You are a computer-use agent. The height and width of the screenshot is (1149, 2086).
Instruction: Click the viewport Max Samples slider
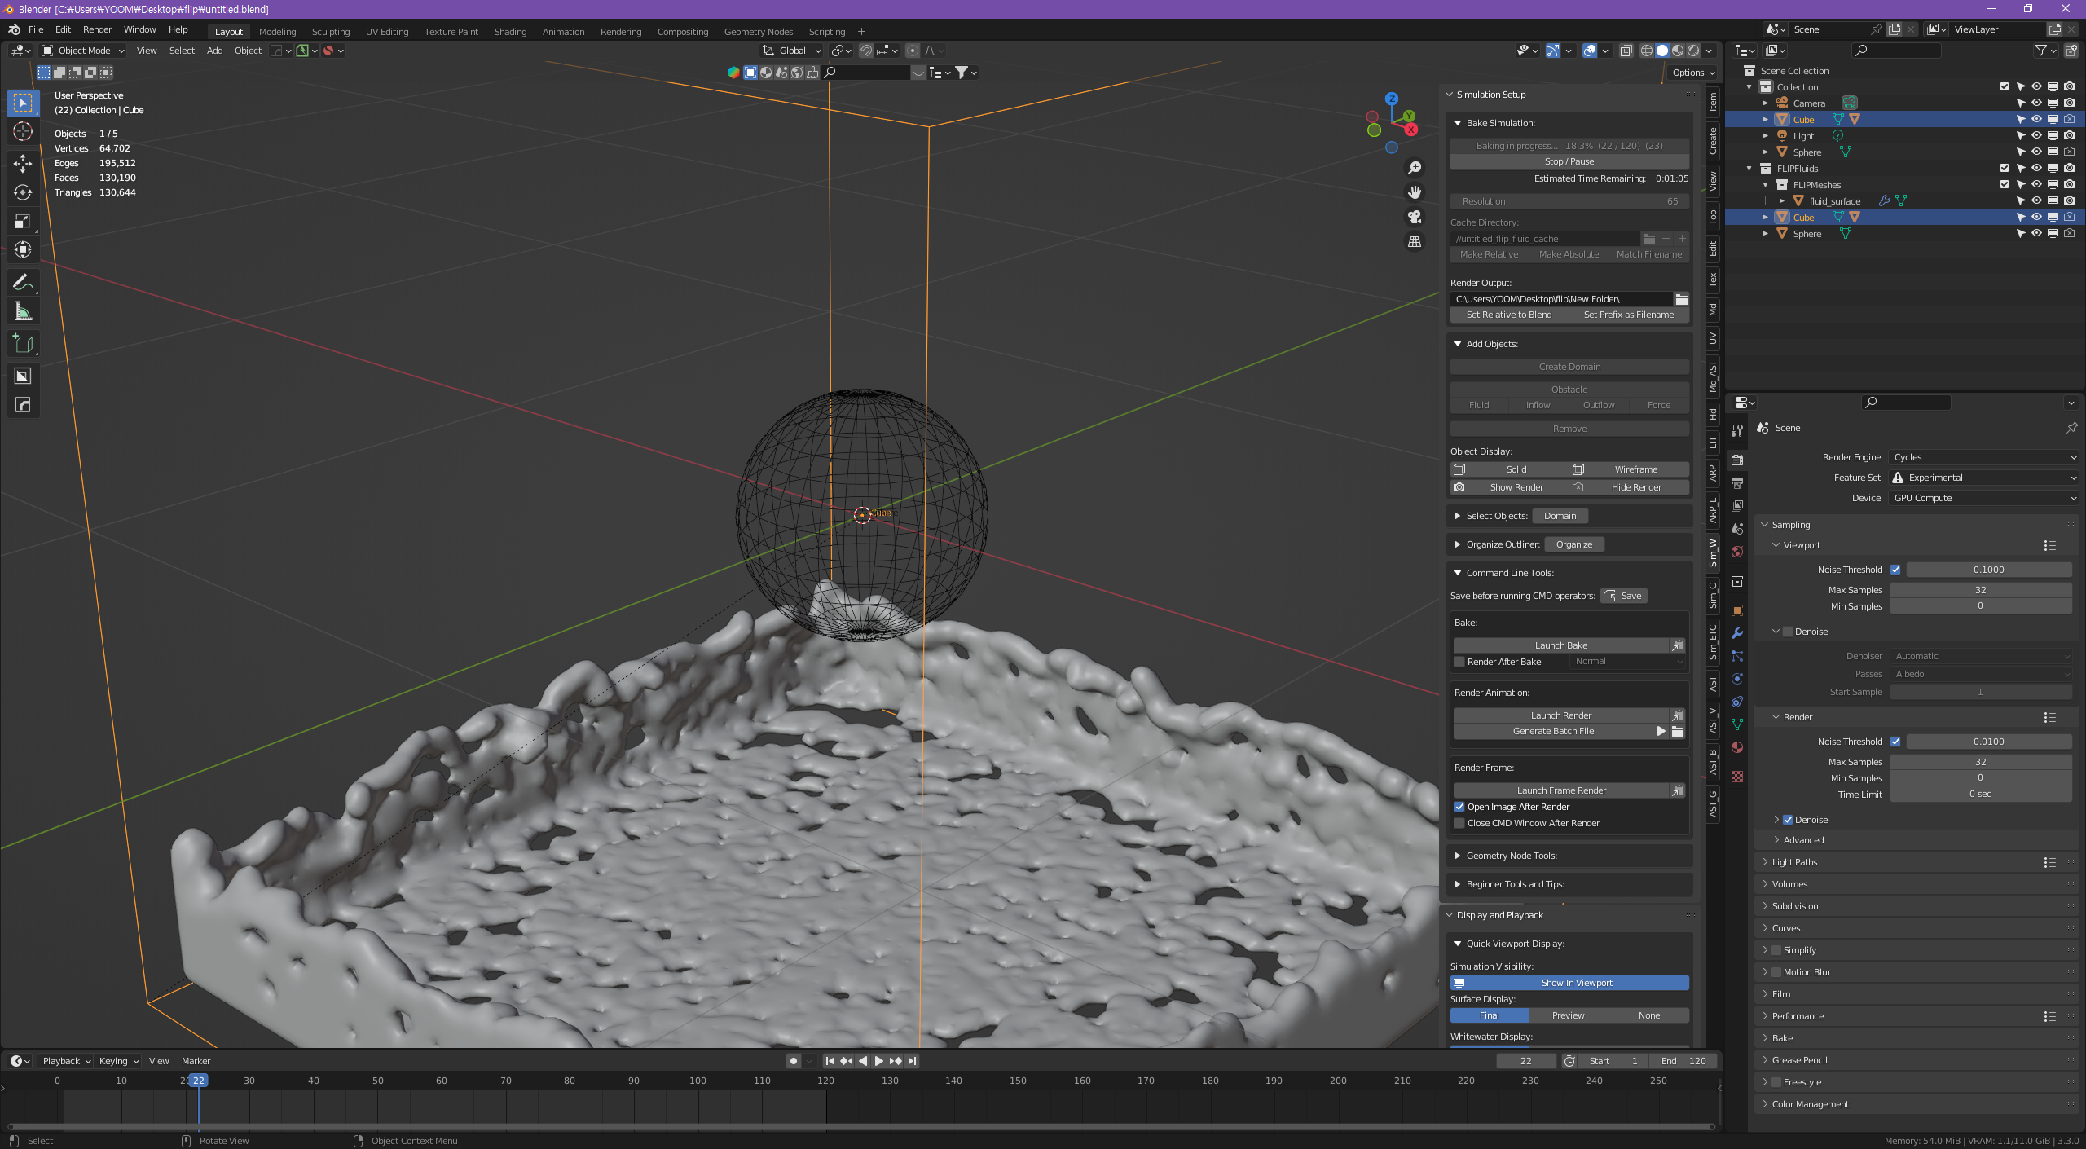[x=1980, y=589]
